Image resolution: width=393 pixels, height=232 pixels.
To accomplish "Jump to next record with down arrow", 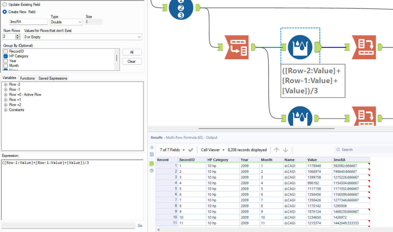I will point(285,150).
